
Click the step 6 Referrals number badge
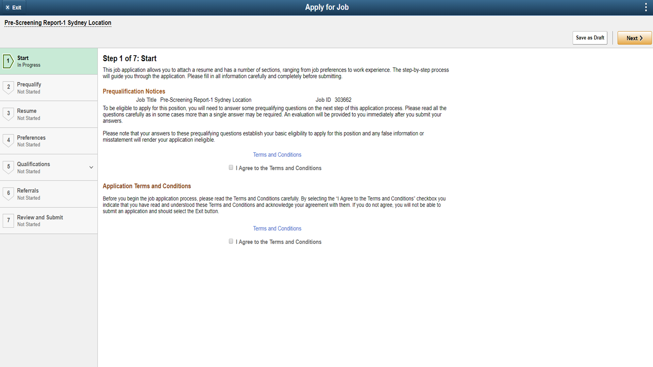(x=9, y=193)
